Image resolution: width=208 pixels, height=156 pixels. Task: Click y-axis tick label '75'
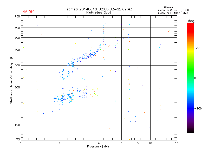18,139
